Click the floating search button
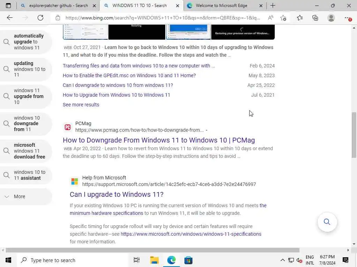The height and width of the screenshot is (267, 357). tap(327, 222)
